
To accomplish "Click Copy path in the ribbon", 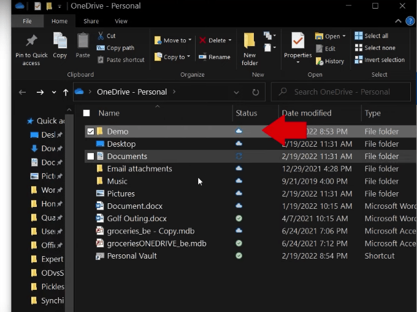I will click(x=115, y=48).
